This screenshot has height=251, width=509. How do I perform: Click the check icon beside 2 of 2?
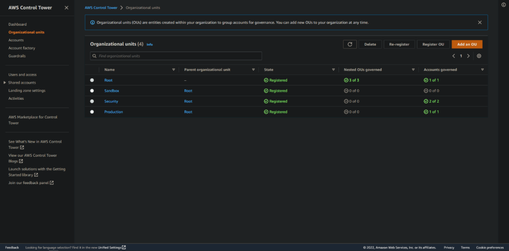pyautogui.click(x=426, y=101)
